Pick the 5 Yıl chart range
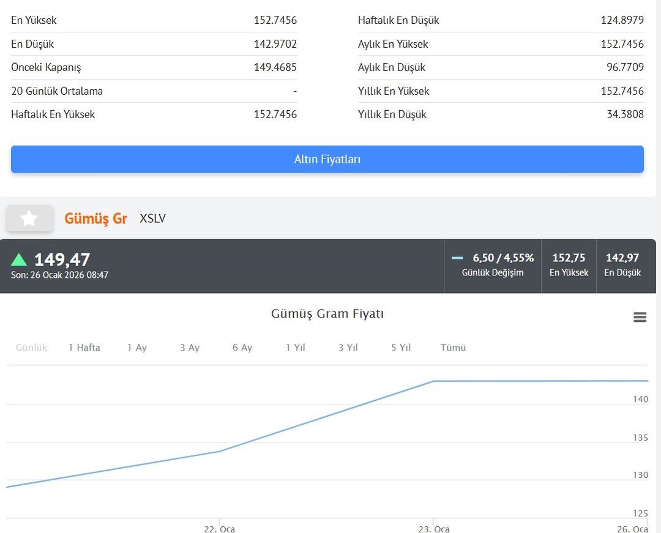 401,348
